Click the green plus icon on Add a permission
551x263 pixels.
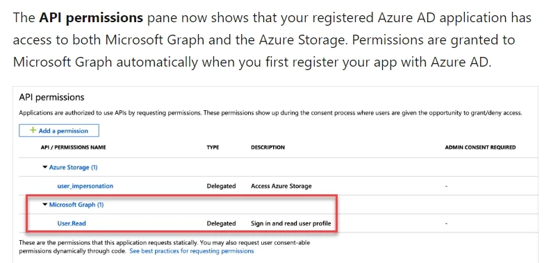click(x=33, y=130)
